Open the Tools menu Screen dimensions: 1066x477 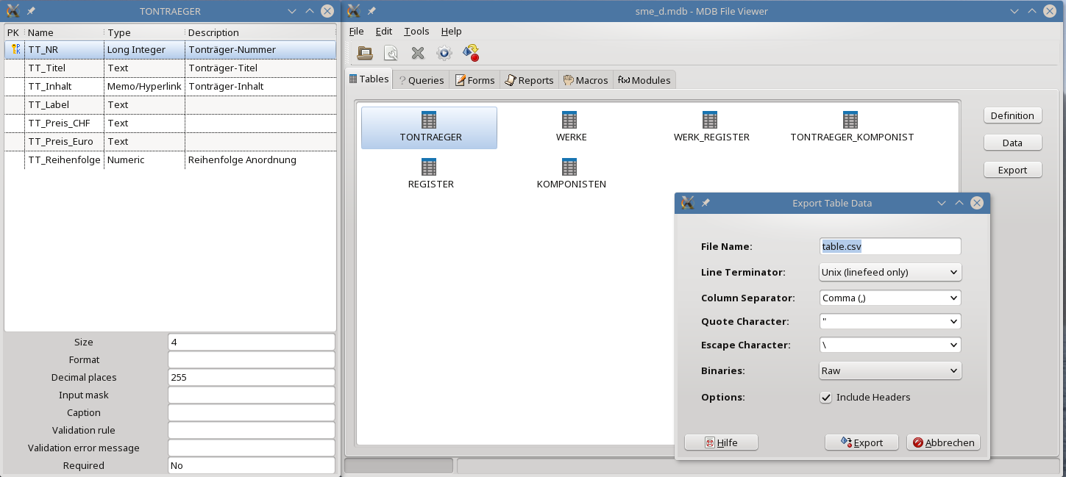tap(416, 31)
